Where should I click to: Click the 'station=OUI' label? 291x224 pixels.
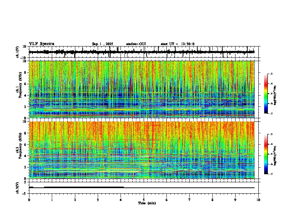click(136, 44)
